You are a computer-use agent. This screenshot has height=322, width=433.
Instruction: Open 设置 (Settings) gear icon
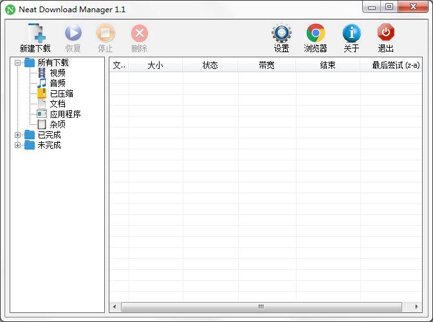pyautogui.click(x=281, y=33)
